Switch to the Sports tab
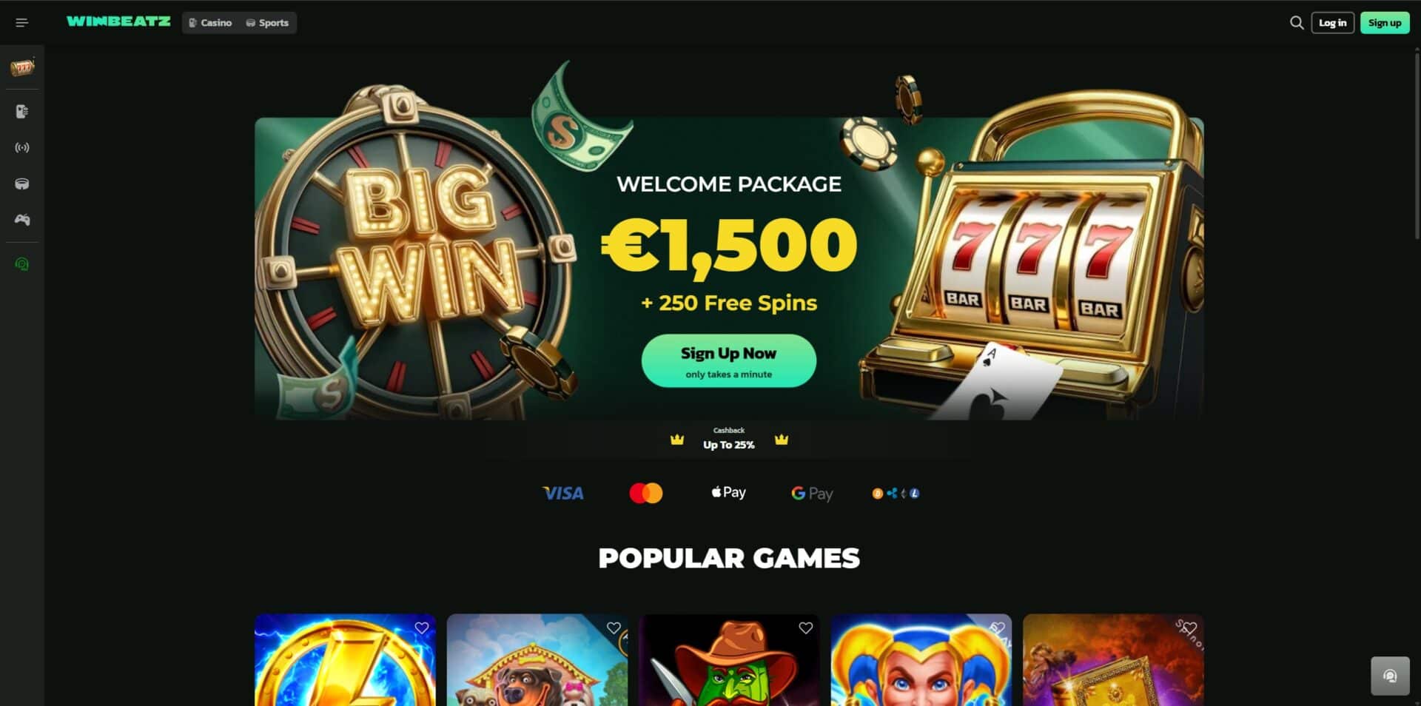Image resolution: width=1421 pixels, height=706 pixels. pyautogui.click(x=267, y=23)
